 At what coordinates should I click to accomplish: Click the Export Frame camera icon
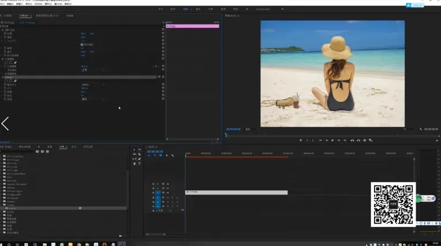click(365, 140)
